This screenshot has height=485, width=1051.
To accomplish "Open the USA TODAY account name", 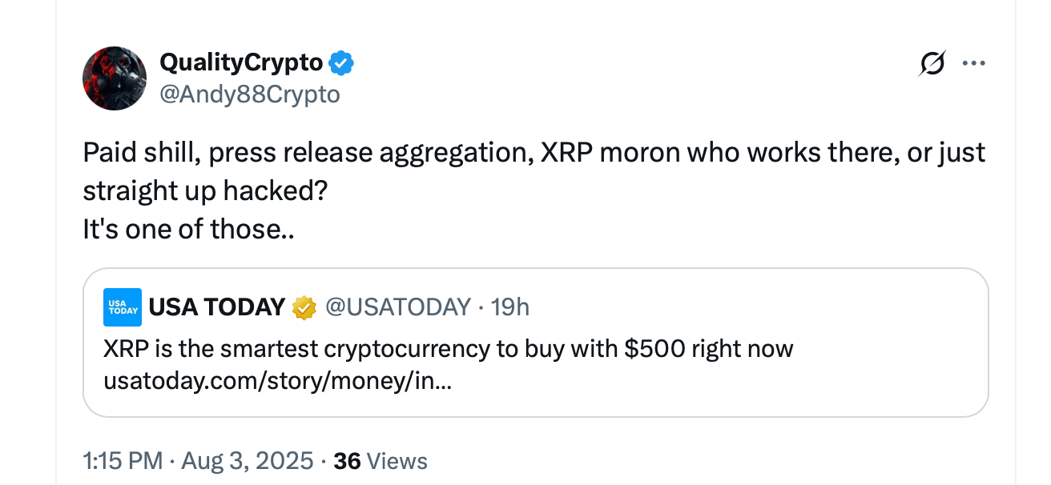I will coord(217,307).
